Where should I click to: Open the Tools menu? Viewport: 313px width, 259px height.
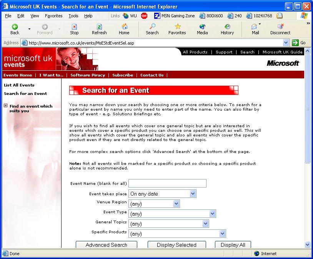[x=73, y=16]
